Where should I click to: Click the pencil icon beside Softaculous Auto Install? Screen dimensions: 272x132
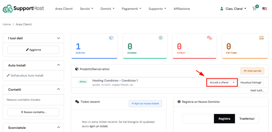[x=8, y=75]
